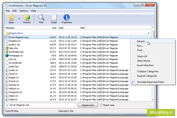Open the File menu
177x118 pixels.
click(x=8, y=11)
